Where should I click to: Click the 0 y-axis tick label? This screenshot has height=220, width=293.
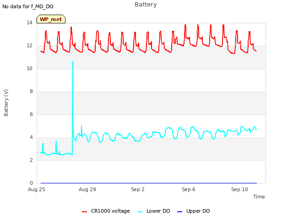[31, 183]
